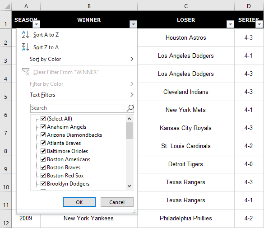Click the Cleveland Indians cell
Screen dimensions: 264x228
pyautogui.click(x=186, y=92)
